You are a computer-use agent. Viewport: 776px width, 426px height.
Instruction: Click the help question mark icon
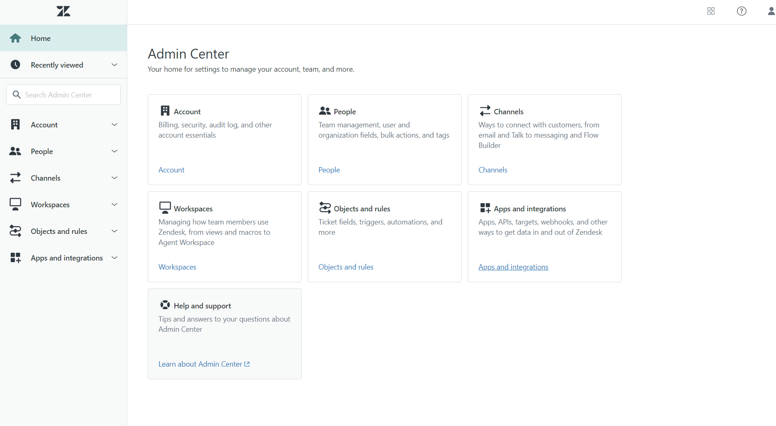pos(742,11)
